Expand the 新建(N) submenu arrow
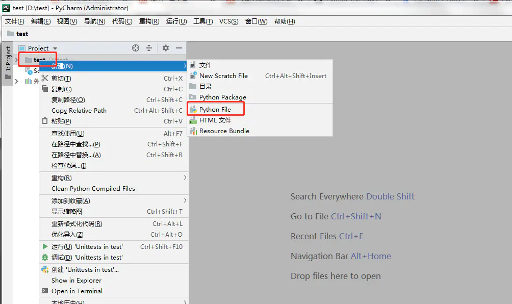512x304 pixels. pyautogui.click(x=185, y=66)
